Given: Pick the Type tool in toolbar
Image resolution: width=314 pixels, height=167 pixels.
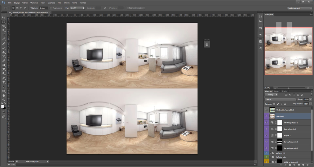Looking at the screenshot, I should 4,82.
